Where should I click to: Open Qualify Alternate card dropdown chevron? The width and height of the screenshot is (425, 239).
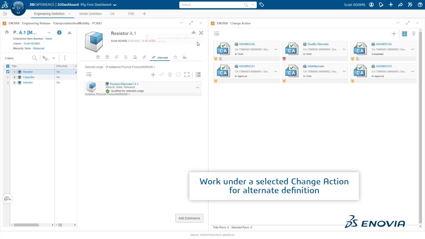(x=344, y=49)
